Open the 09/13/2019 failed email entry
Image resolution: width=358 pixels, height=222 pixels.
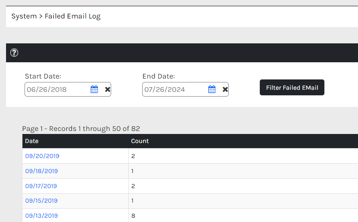(41, 216)
